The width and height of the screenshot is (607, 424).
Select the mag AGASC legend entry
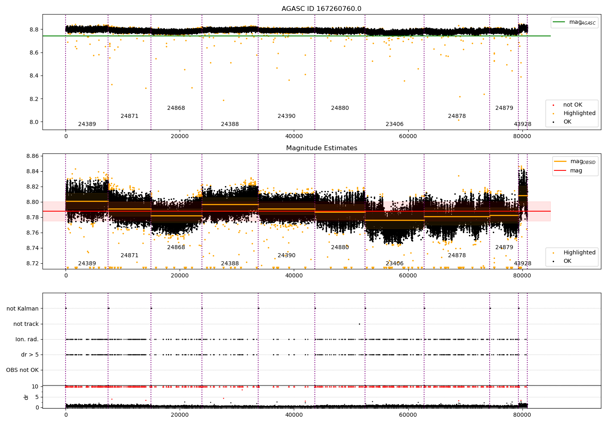click(x=574, y=22)
